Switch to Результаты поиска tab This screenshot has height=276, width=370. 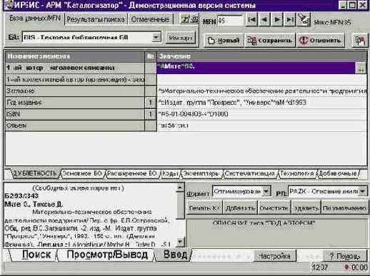[x=96, y=19]
